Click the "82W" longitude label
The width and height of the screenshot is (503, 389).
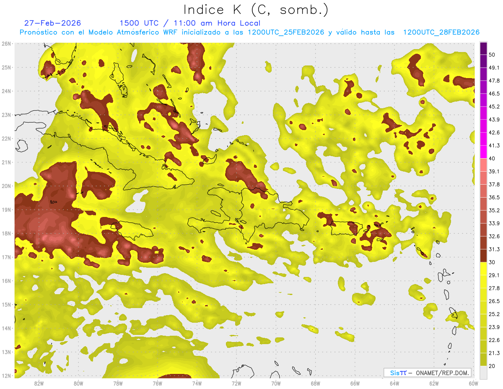(39, 383)
